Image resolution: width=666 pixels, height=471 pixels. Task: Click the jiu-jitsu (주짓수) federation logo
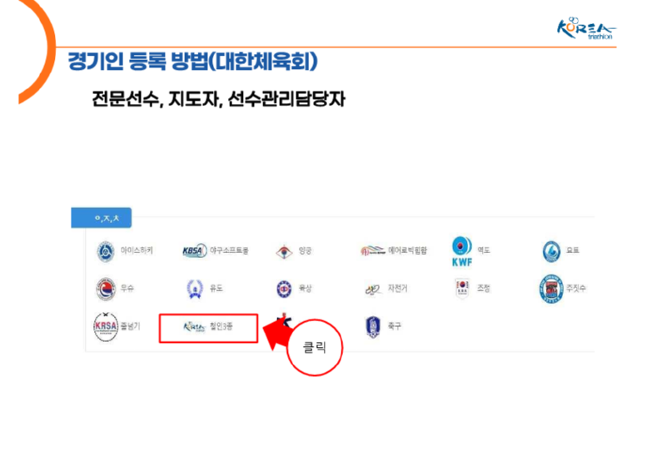pyautogui.click(x=551, y=289)
